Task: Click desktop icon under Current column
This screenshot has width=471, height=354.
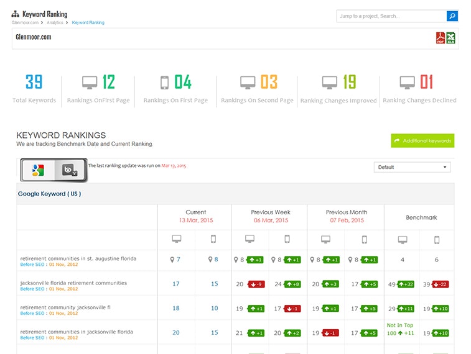Action: tap(177, 238)
